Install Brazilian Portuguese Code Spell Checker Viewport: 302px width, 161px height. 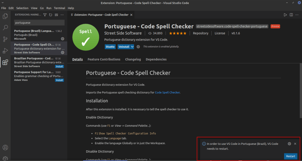click(59, 66)
